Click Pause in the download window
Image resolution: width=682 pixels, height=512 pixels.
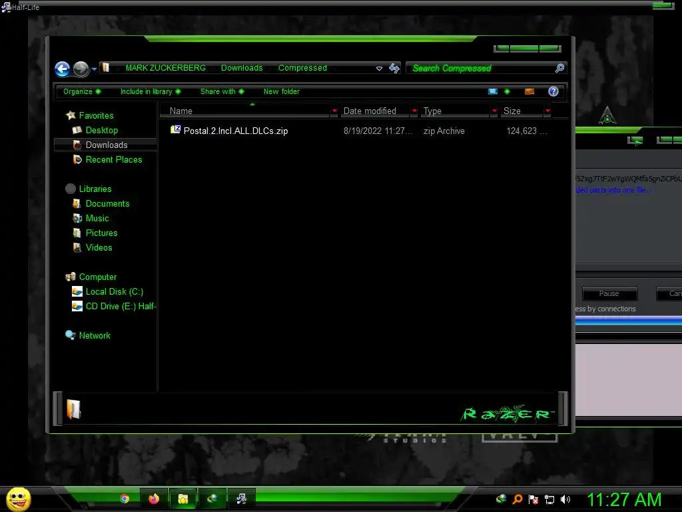click(609, 293)
